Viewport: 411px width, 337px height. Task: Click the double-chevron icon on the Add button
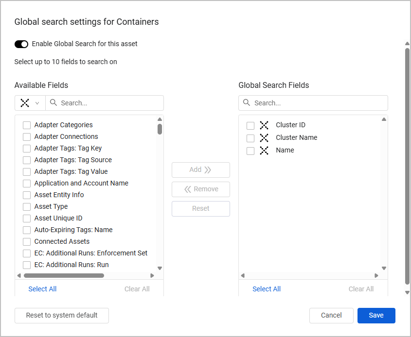pos(207,170)
